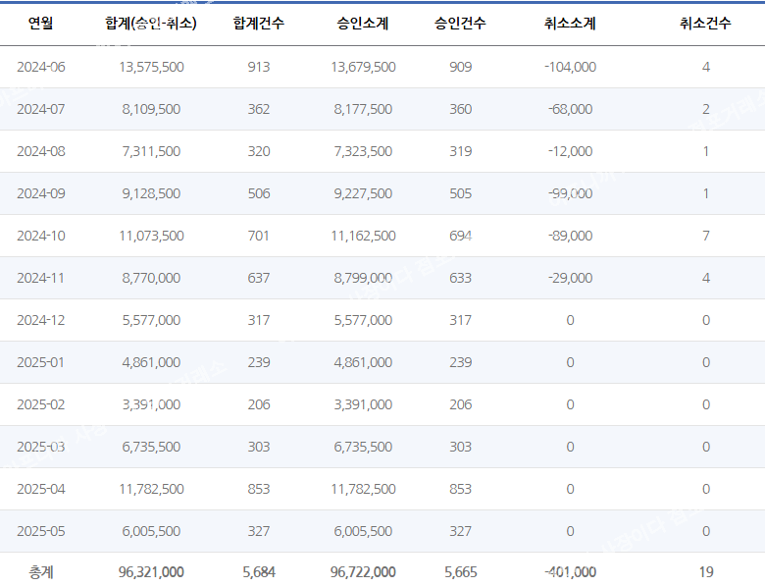Click the 7,311,500 total for 2024-08
The height and width of the screenshot is (587, 765).
[151, 151]
